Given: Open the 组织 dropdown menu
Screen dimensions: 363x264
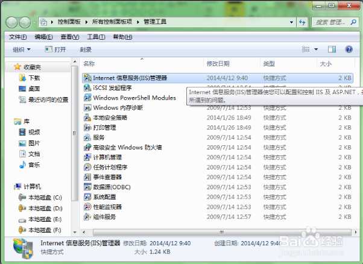Looking at the screenshot, I should point(22,49).
